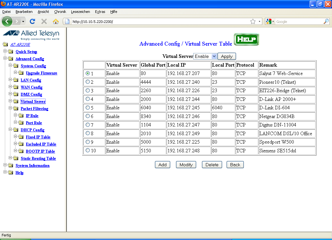Click the Back button below table
The image size is (332, 240).
click(235, 165)
